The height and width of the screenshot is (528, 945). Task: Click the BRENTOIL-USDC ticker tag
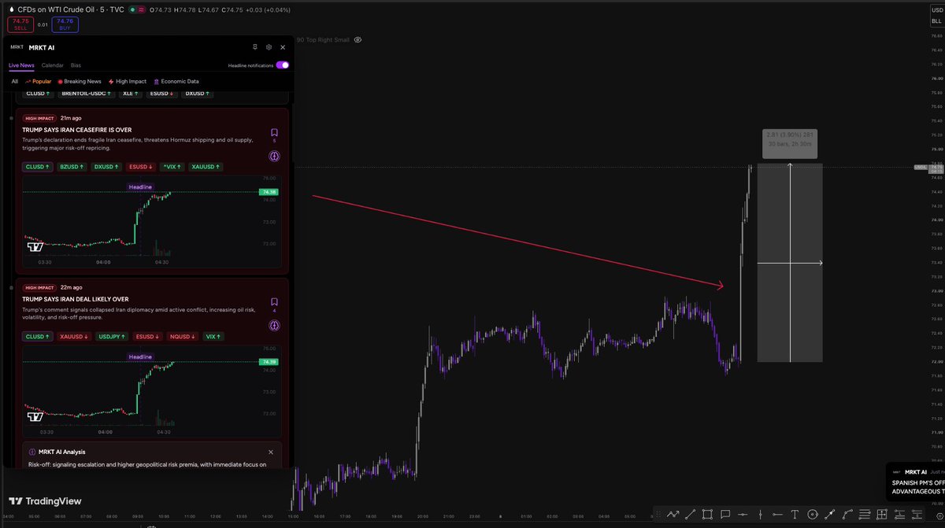point(87,94)
